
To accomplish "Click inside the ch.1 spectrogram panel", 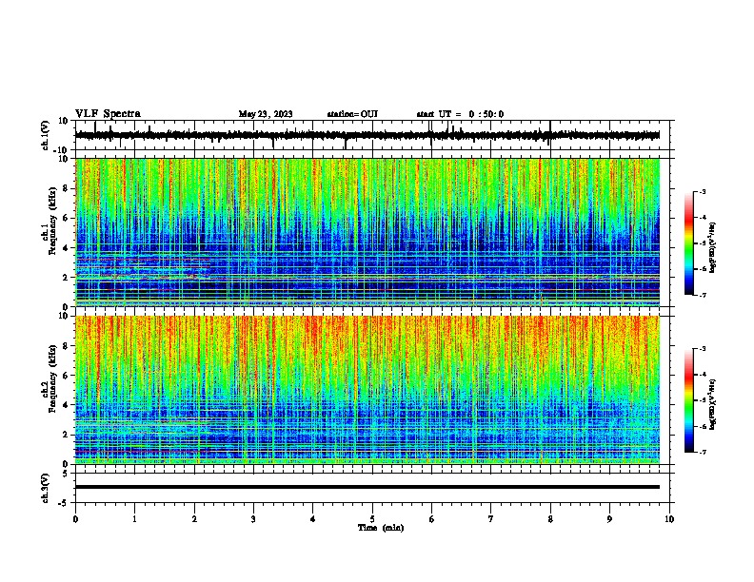I will tap(367, 232).
